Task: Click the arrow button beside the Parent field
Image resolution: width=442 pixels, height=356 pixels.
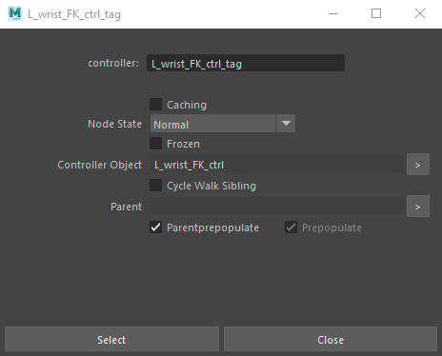Action: (x=418, y=207)
